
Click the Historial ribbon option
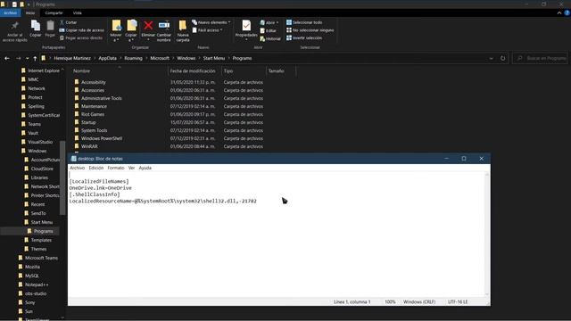coord(270,38)
